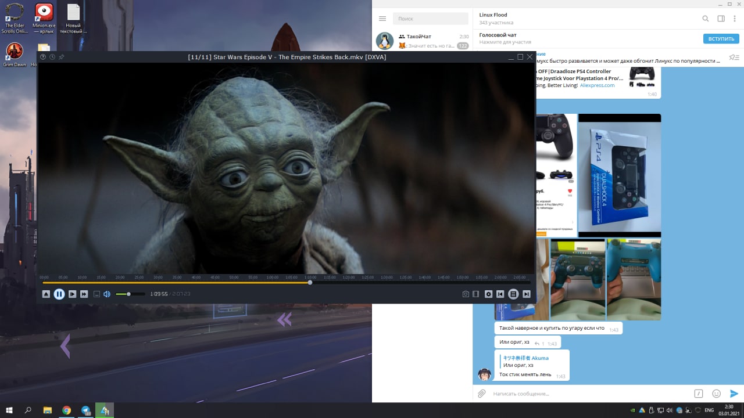Click the stop button beside volume icon
The width and height of the screenshot is (744, 418).
[97, 294]
